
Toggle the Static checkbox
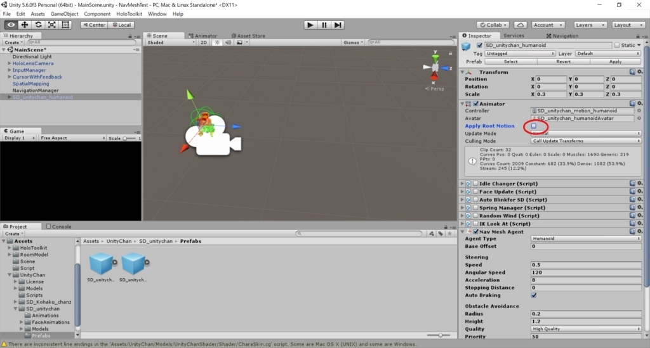point(617,45)
